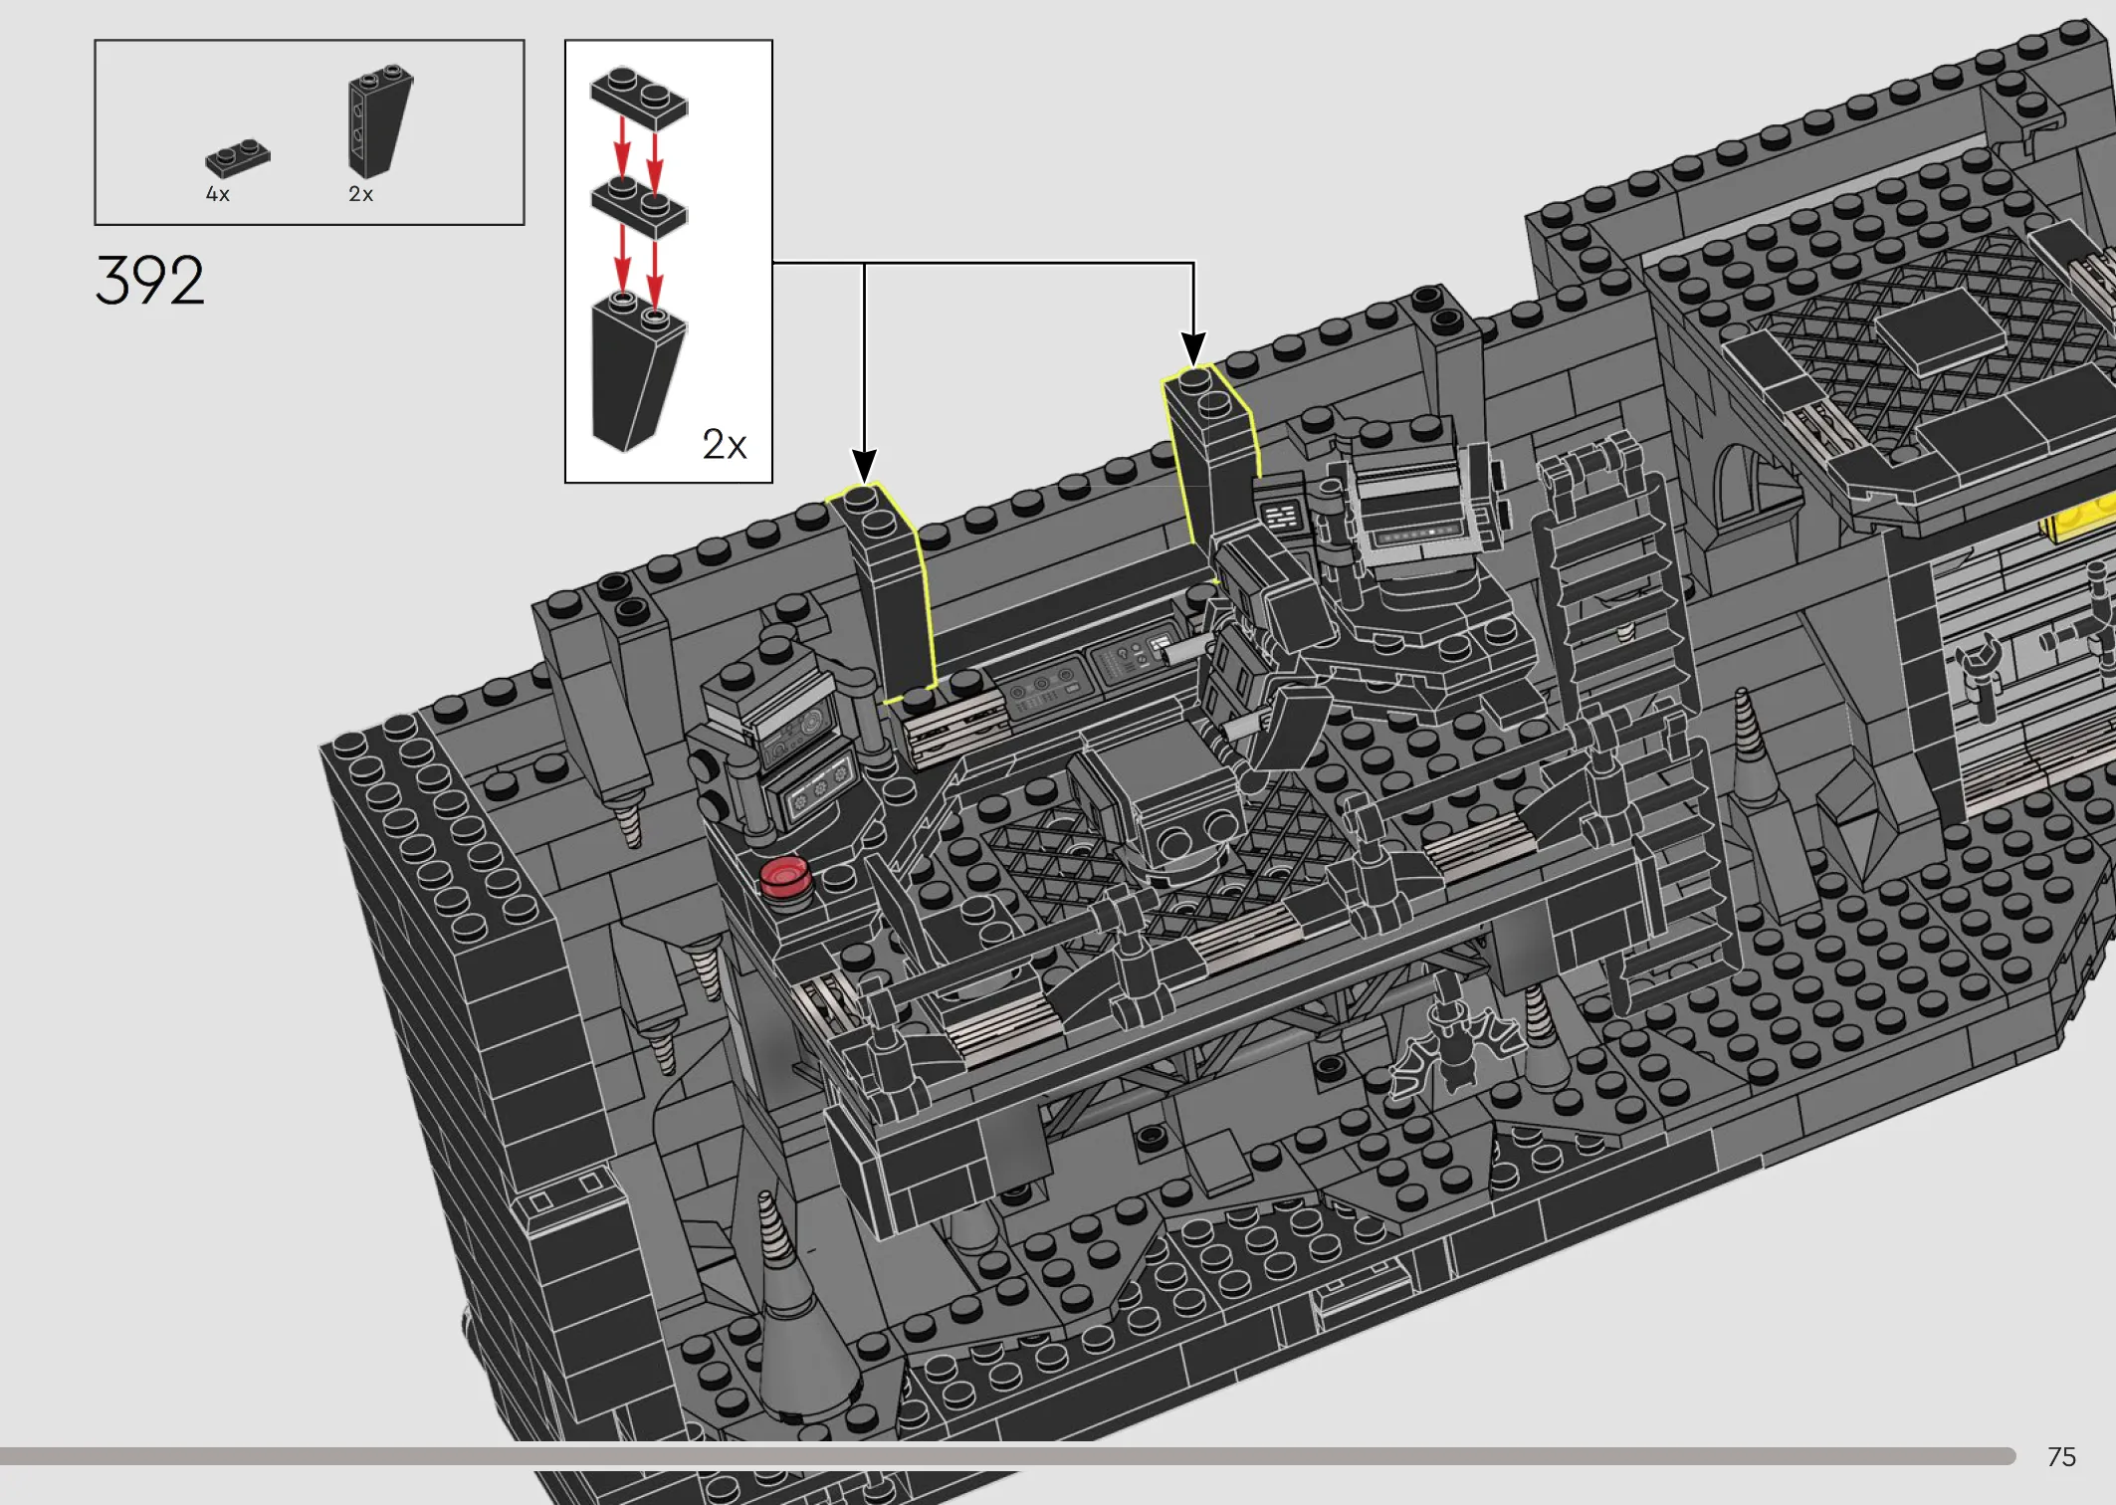Click the 2x label in the parts list
2116x1505 pixels.
click(360, 194)
